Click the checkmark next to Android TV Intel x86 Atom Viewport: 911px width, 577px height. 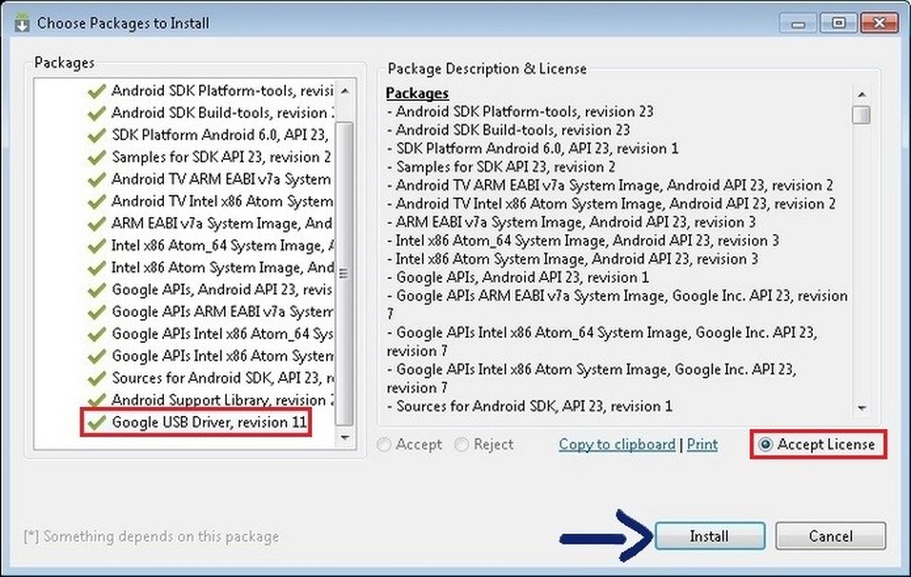pyautogui.click(x=96, y=202)
